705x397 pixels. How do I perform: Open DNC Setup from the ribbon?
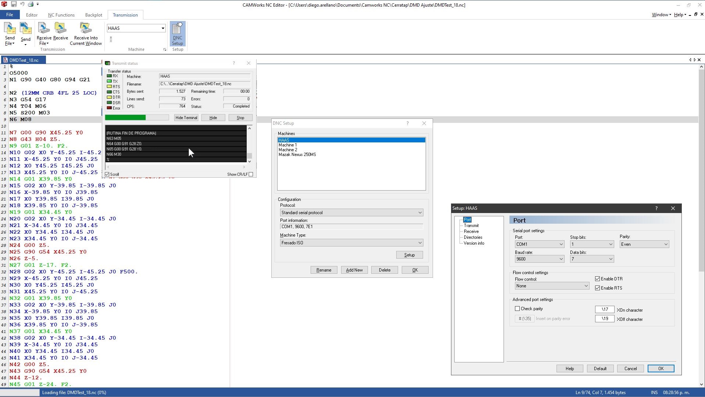[x=178, y=34]
